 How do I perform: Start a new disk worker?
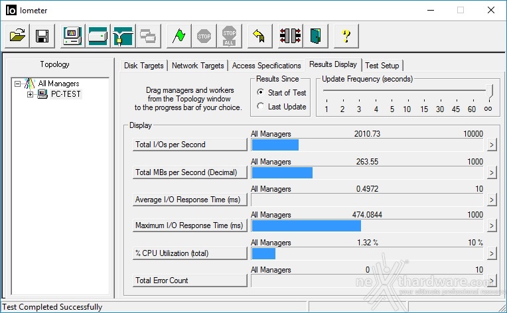[x=98, y=36]
